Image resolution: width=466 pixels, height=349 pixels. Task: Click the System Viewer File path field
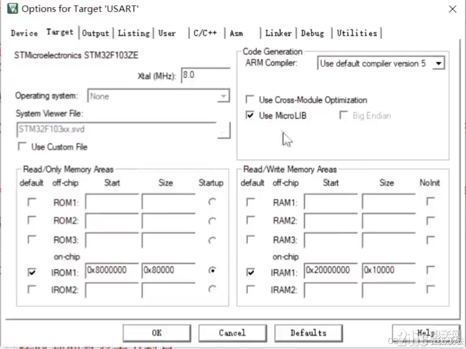pos(116,130)
